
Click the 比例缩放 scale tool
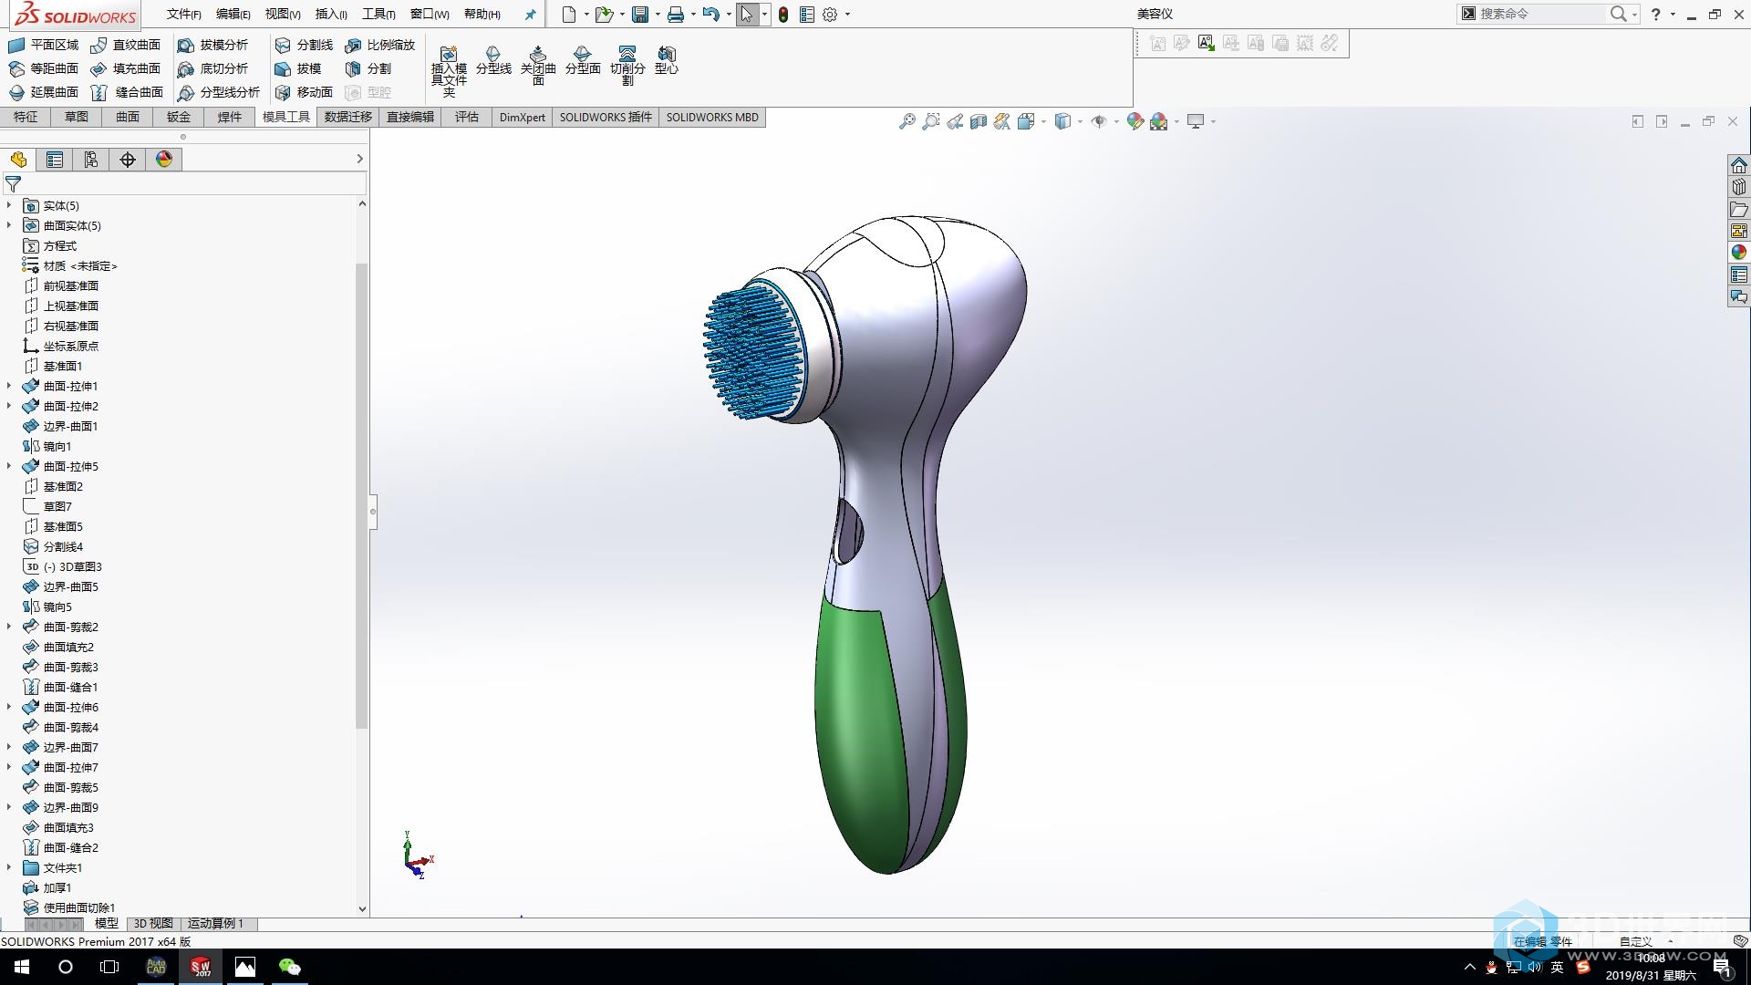click(x=380, y=45)
